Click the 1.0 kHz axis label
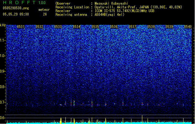Screen dimensions: 195x124 tap(3, 56)
